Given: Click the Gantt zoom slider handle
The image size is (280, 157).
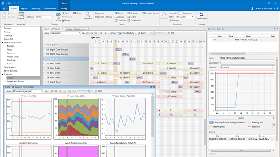Looking at the screenshot, I should point(154,33).
